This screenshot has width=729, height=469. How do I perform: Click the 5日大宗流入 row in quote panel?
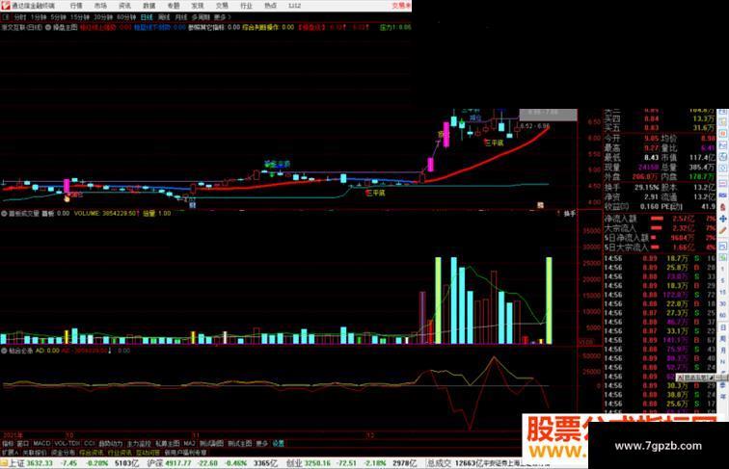(660, 248)
